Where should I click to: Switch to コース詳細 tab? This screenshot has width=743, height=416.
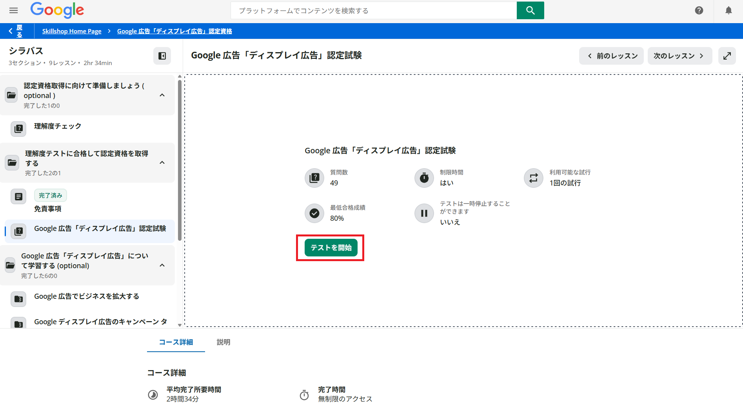tap(176, 342)
